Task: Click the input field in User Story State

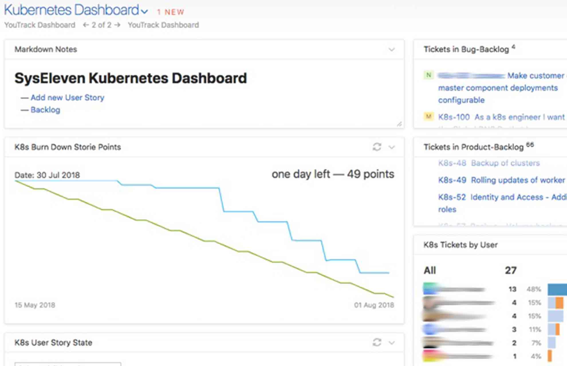Action: coord(68,364)
